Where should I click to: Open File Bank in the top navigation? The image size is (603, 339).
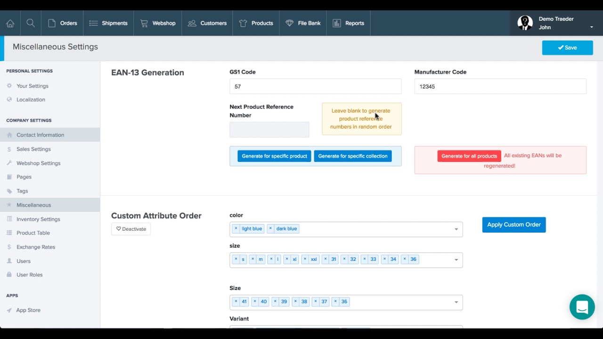(x=303, y=23)
